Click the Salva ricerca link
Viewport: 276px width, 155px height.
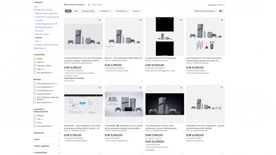[97, 5]
